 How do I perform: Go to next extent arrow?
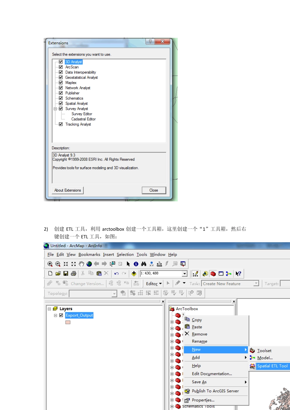(x=104, y=264)
